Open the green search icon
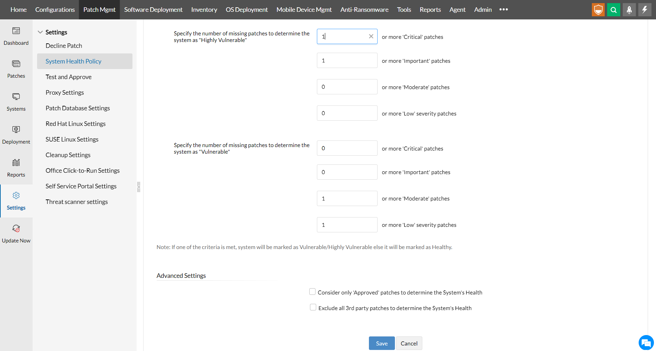 pyautogui.click(x=614, y=10)
